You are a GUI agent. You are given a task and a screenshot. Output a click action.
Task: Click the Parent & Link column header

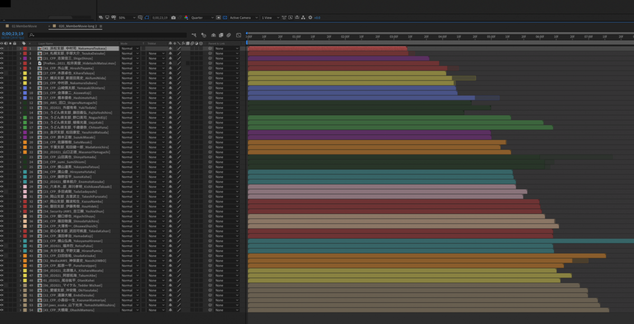tap(216, 43)
